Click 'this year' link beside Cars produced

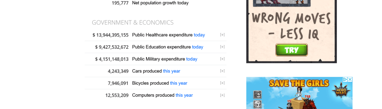coord(172,71)
